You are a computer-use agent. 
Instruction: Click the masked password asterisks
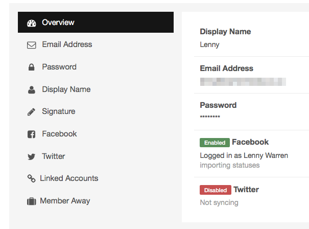pyautogui.click(x=210, y=117)
